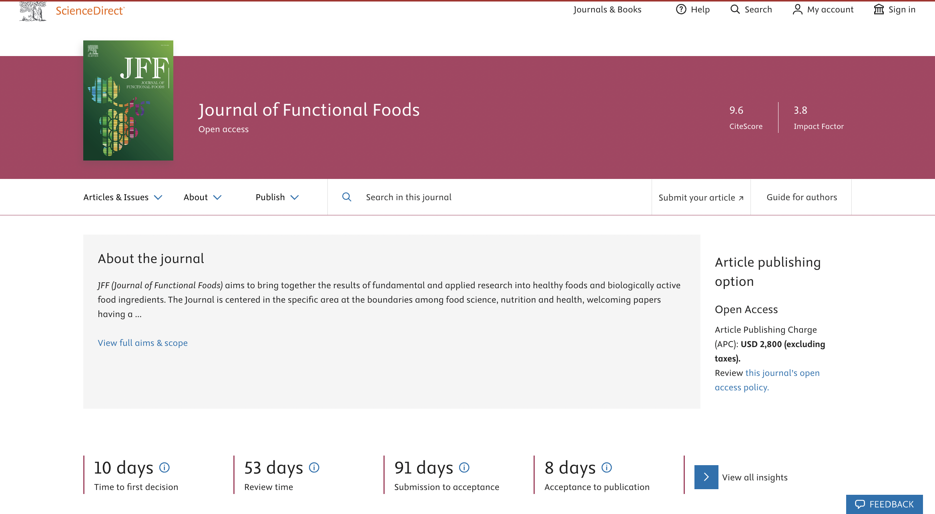The image size is (935, 514).
Task: Open View full aims & scope link
Action: click(142, 343)
